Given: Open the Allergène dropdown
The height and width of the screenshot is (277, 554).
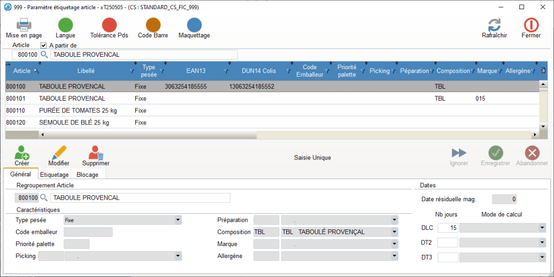Looking at the screenshot, I should point(393,256).
